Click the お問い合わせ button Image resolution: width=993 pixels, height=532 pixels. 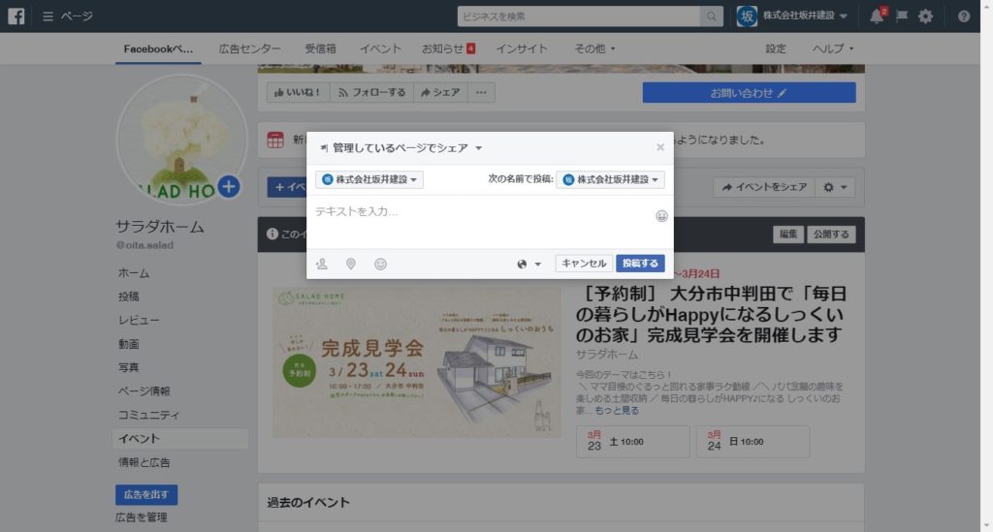749,92
